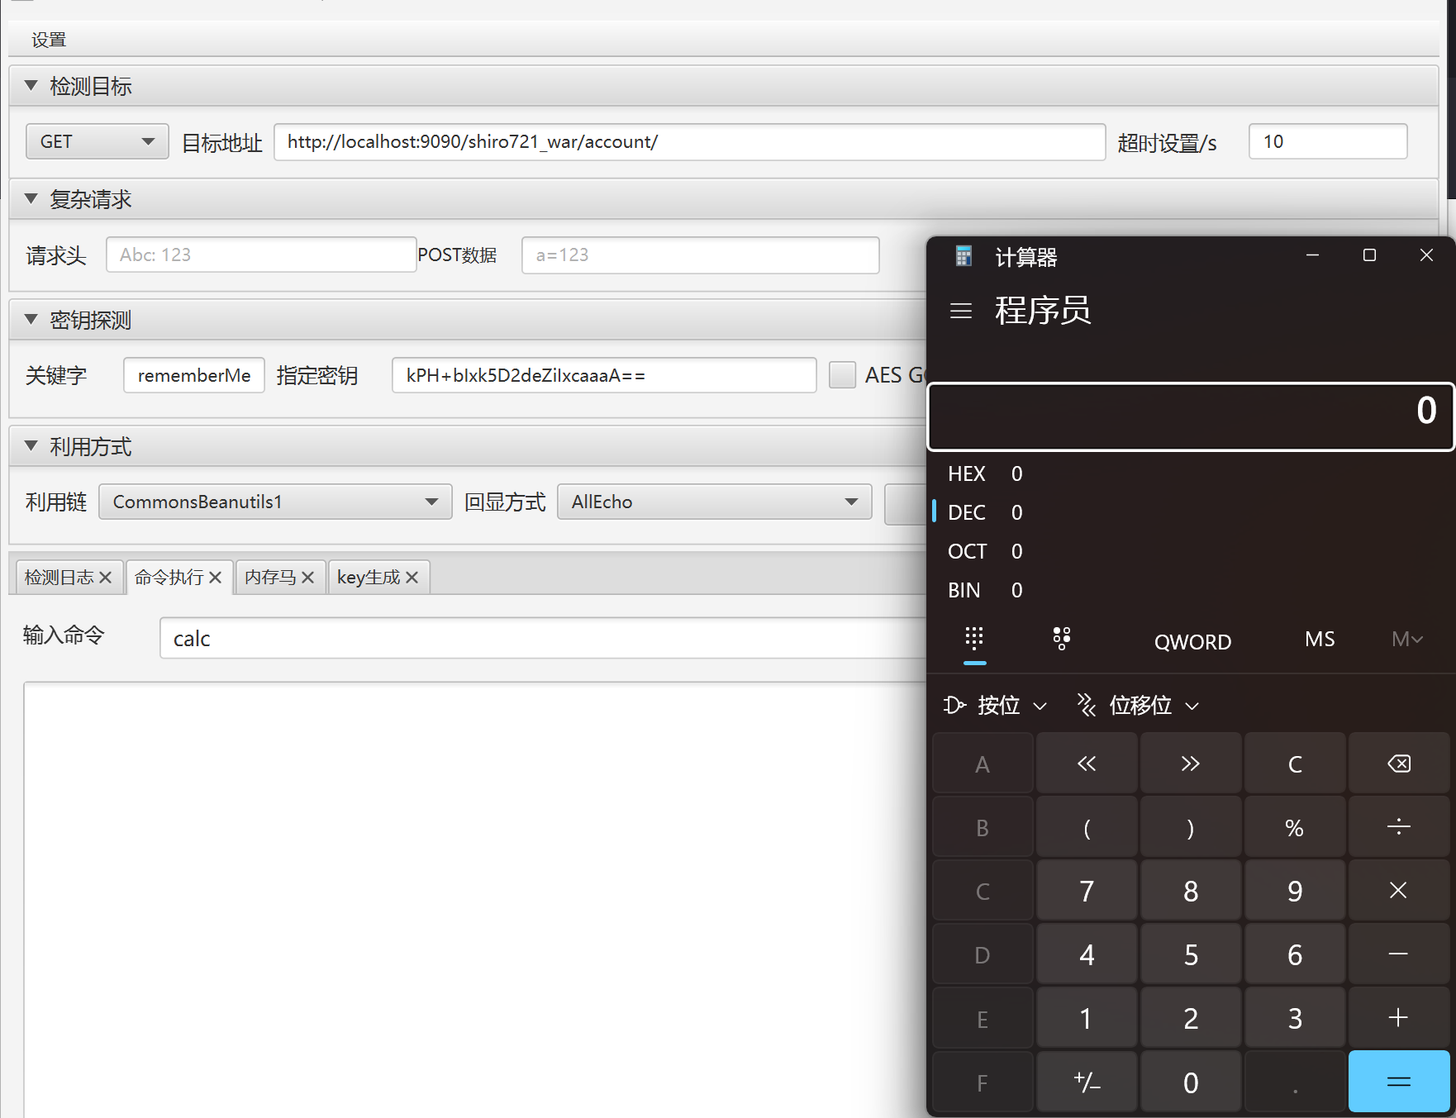Screen dimensions: 1456x1118
Task: Collapse the 复杂请求 section
Action: 31,198
